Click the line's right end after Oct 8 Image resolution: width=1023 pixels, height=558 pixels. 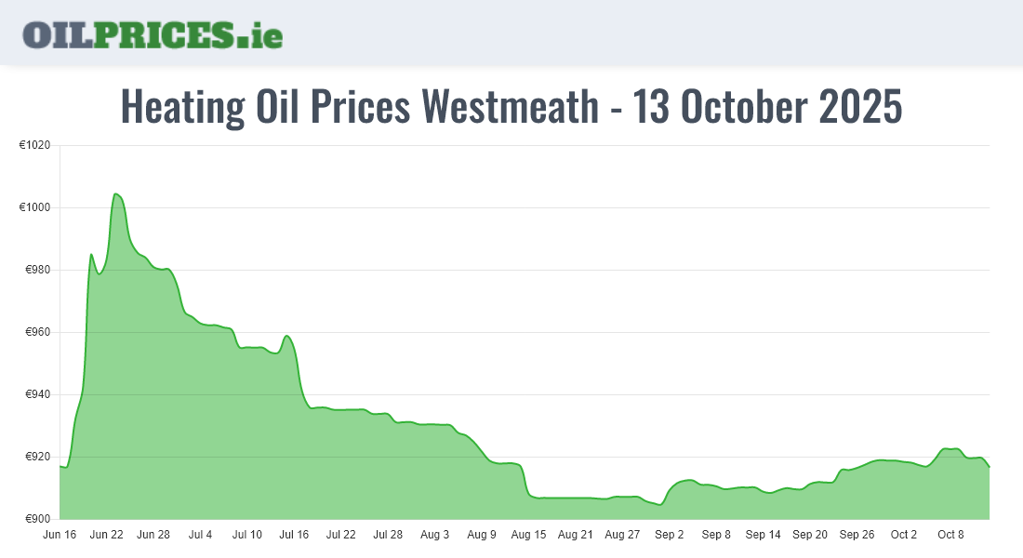[x=989, y=466]
